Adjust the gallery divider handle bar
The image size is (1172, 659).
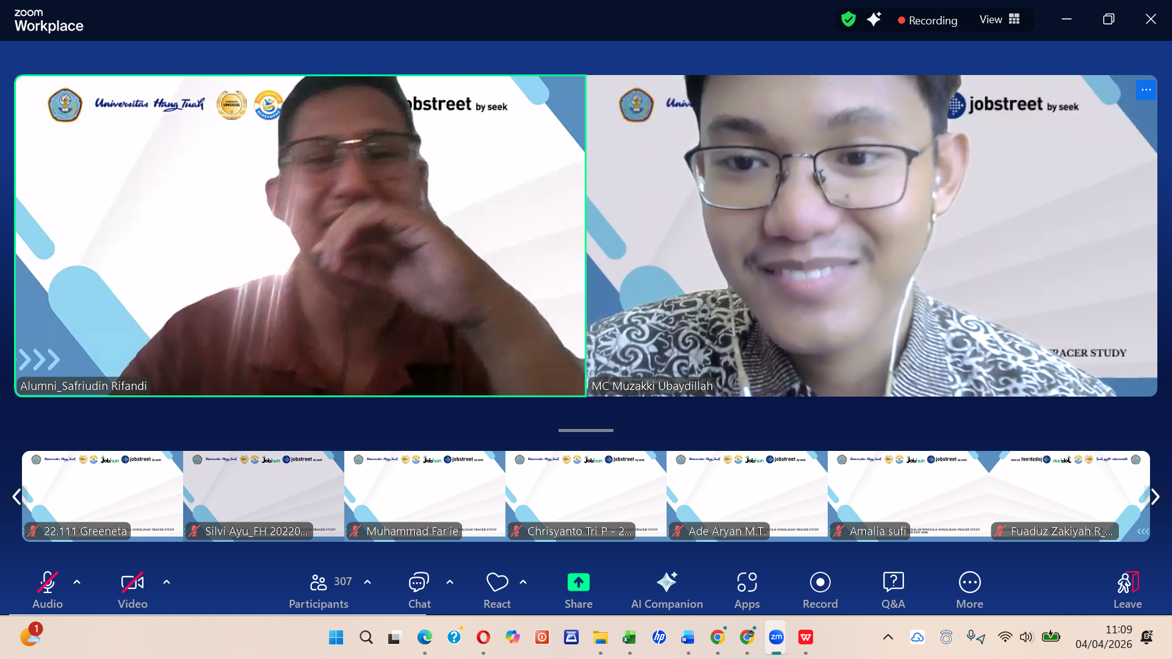[585, 430]
